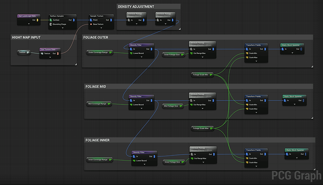Click the output pin on Outer Coverage Range
The width and height of the screenshot is (323, 185).
[x=111, y=52]
